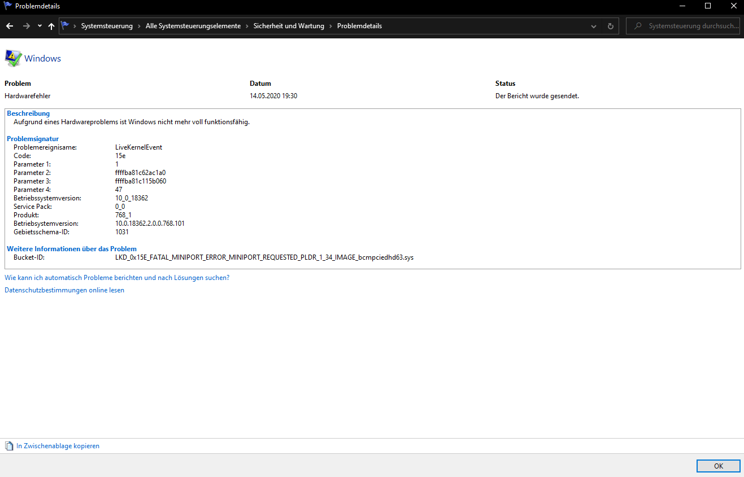Click the title bar flag icon

(8, 6)
